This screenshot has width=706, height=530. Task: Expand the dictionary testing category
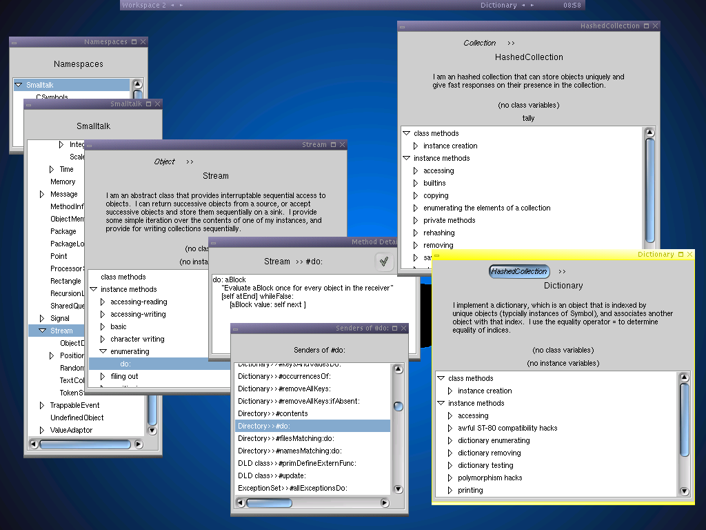[x=450, y=465]
